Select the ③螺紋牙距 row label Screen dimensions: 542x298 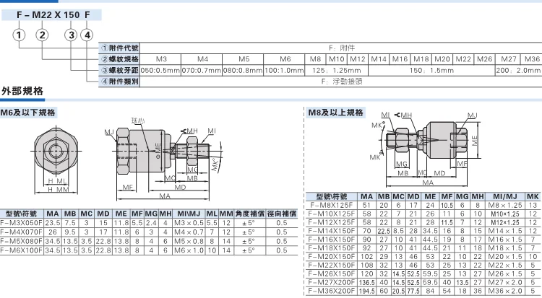119,71
